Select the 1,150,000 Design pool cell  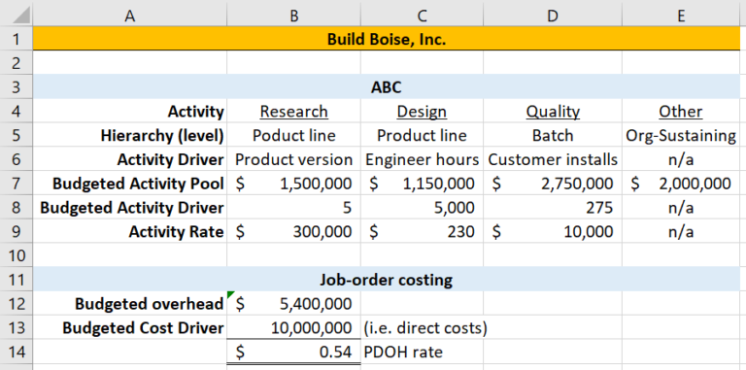click(x=422, y=184)
